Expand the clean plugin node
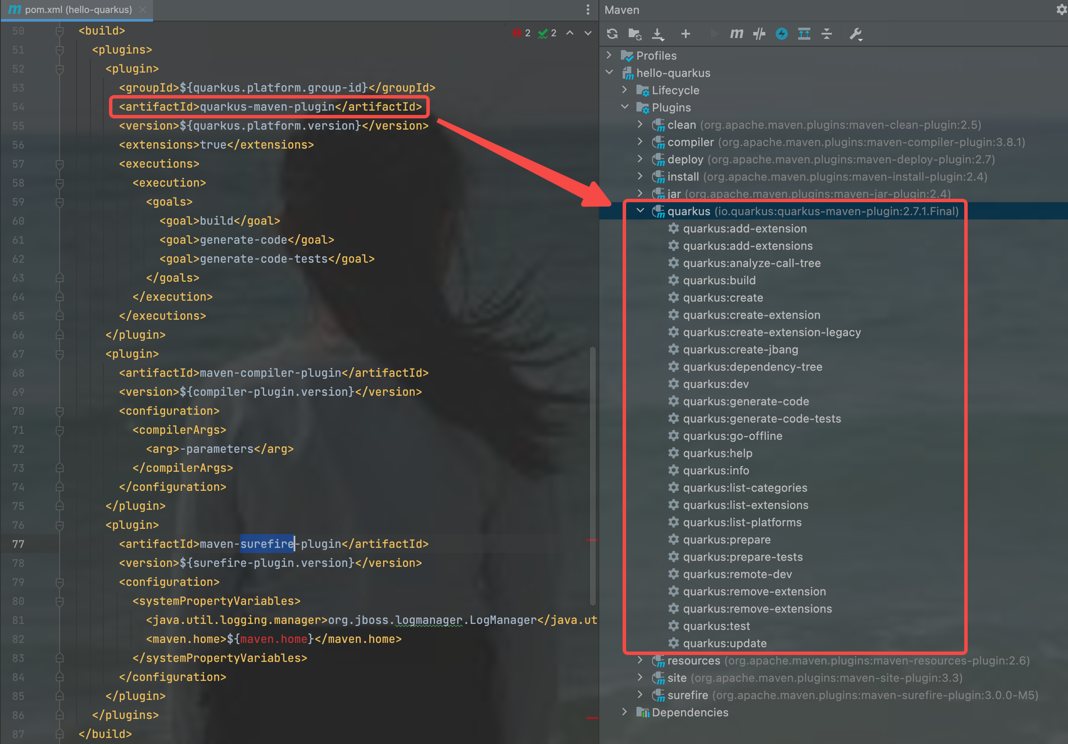Screen dimensions: 1068x744 (x=640, y=124)
